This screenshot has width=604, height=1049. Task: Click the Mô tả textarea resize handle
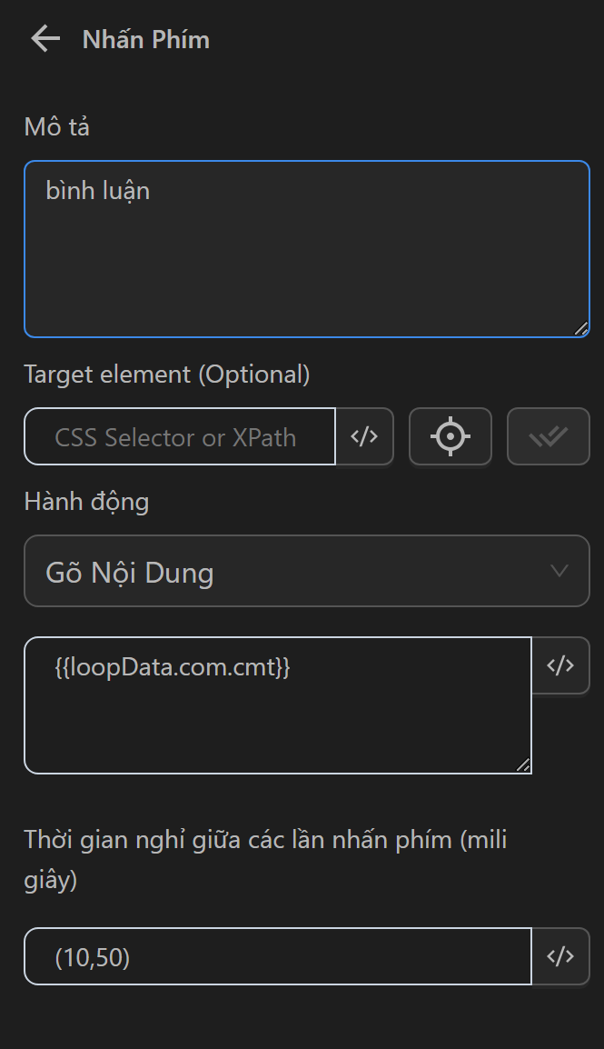pos(581,329)
